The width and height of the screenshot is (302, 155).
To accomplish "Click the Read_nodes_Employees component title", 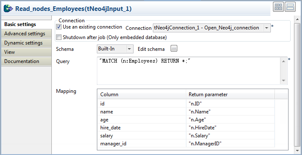I will coord(73,9).
